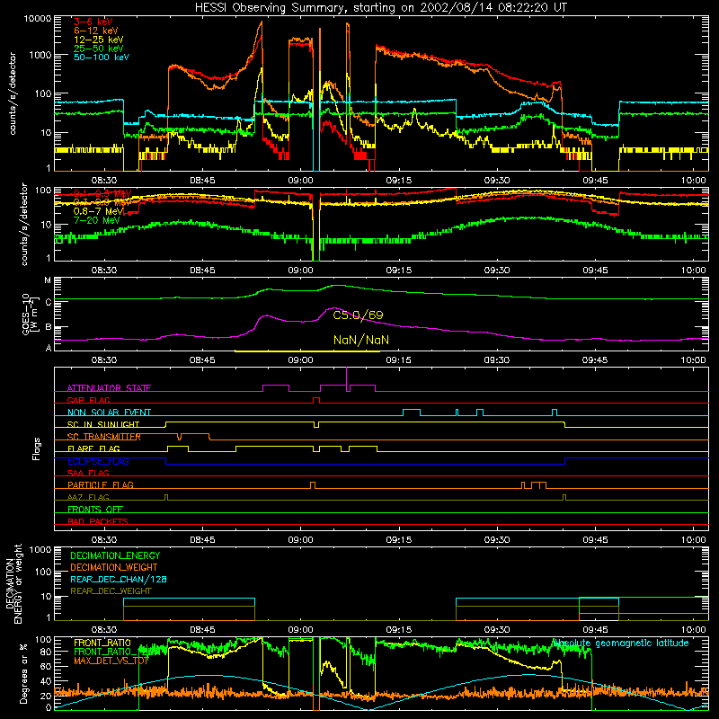Click the FLARE_FLAG label

[93, 448]
